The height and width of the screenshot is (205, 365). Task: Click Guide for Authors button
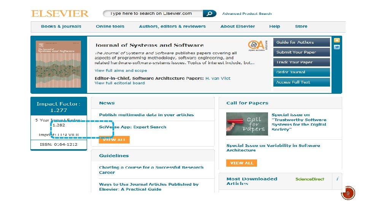pos(302,42)
